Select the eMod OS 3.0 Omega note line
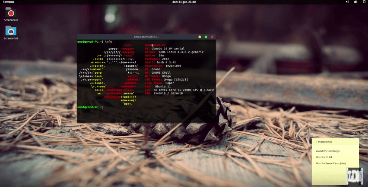Viewport: 368px width, 187px height. click(x=328, y=151)
